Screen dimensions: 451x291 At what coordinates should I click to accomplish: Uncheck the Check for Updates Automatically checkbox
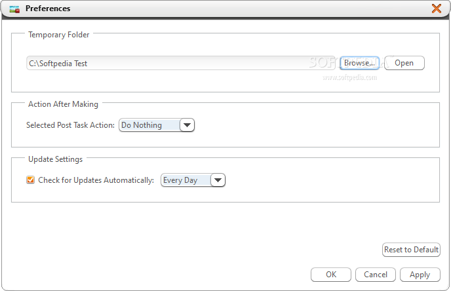(30, 180)
